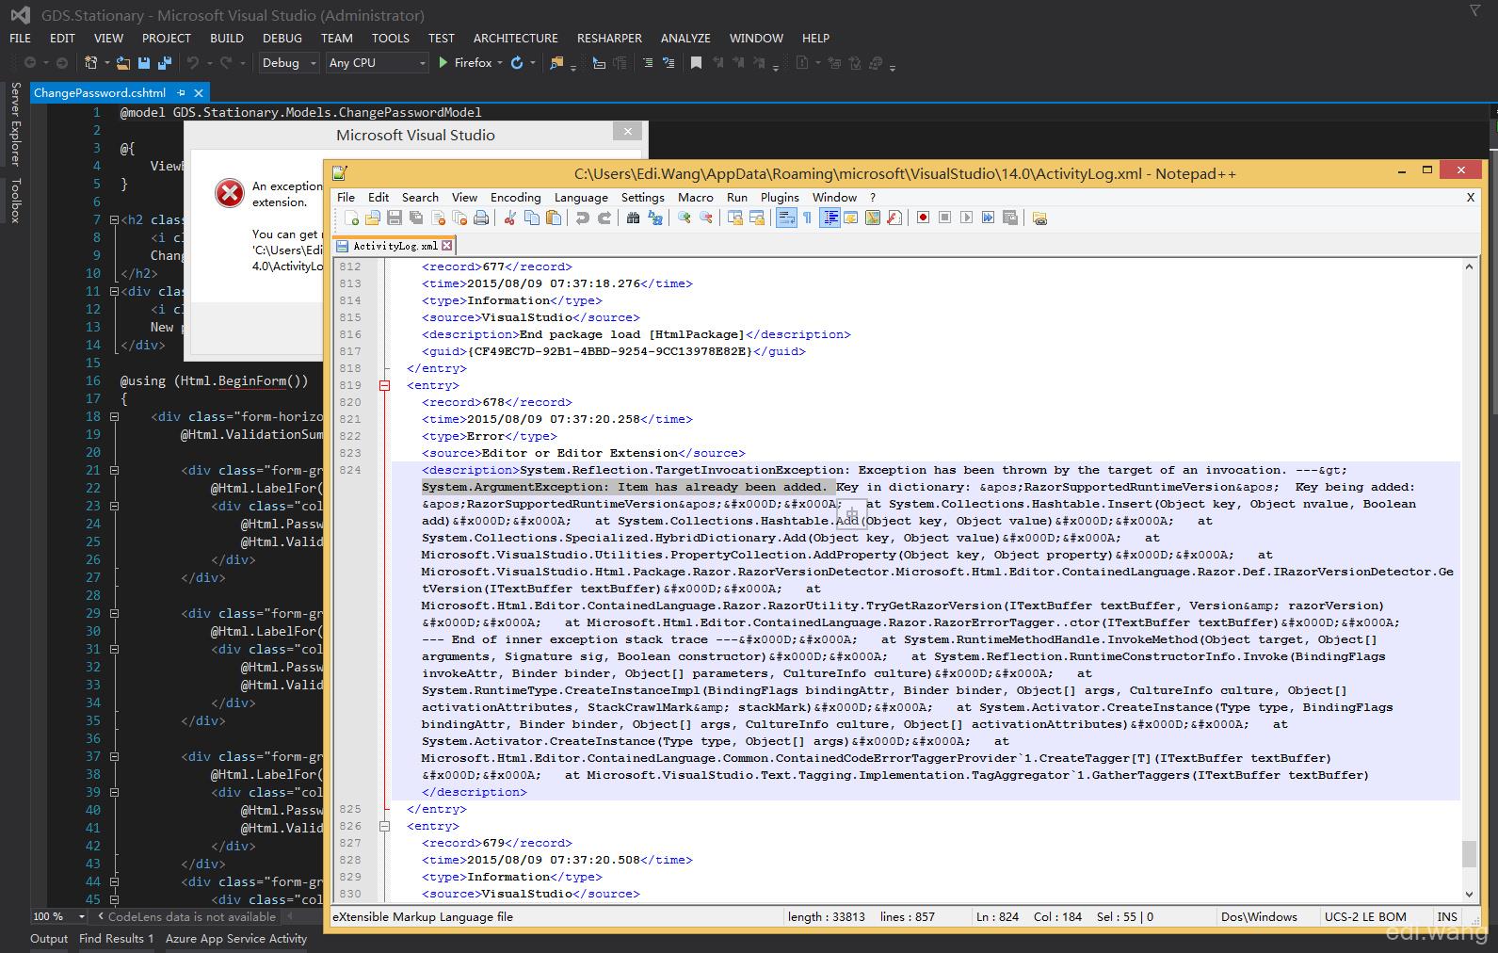This screenshot has height=953, width=1498.
Task: Open the Output panel tab
Action: coord(49,938)
